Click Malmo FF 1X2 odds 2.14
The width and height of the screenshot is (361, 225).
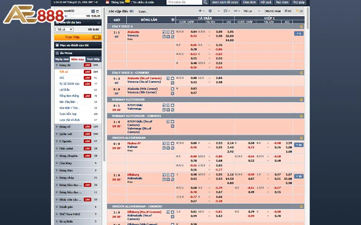(x=230, y=143)
